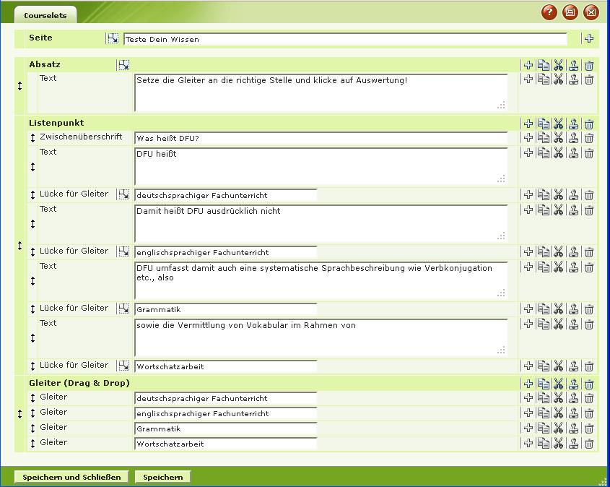Copy the Lücke 'Grammatik' row

pyautogui.click(x=544, y=309)
